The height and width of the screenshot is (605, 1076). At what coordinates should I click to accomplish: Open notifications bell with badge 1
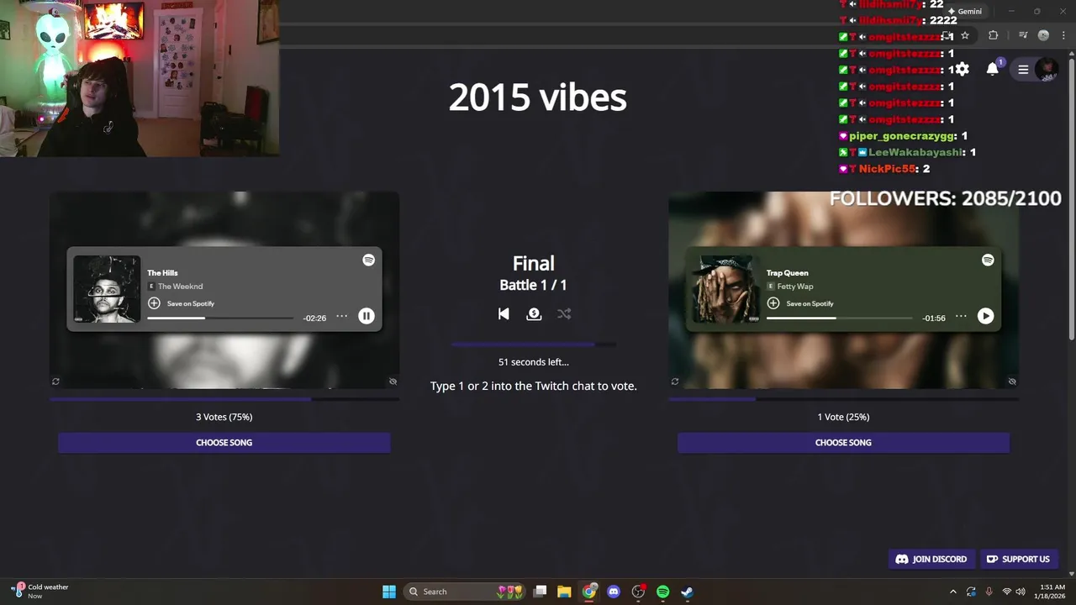point(993,69)
